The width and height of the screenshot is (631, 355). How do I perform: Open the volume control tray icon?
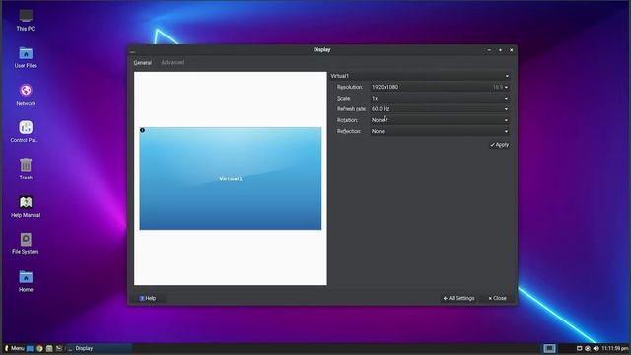[x=596, y=348]
